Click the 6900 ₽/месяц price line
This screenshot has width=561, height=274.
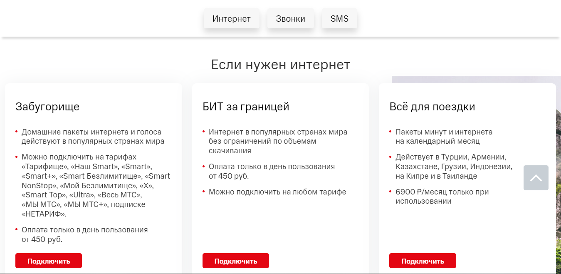coord(442,197)
